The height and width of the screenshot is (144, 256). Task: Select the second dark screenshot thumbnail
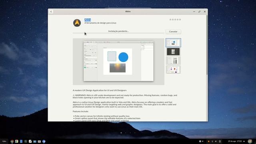[x=173, y=52]
